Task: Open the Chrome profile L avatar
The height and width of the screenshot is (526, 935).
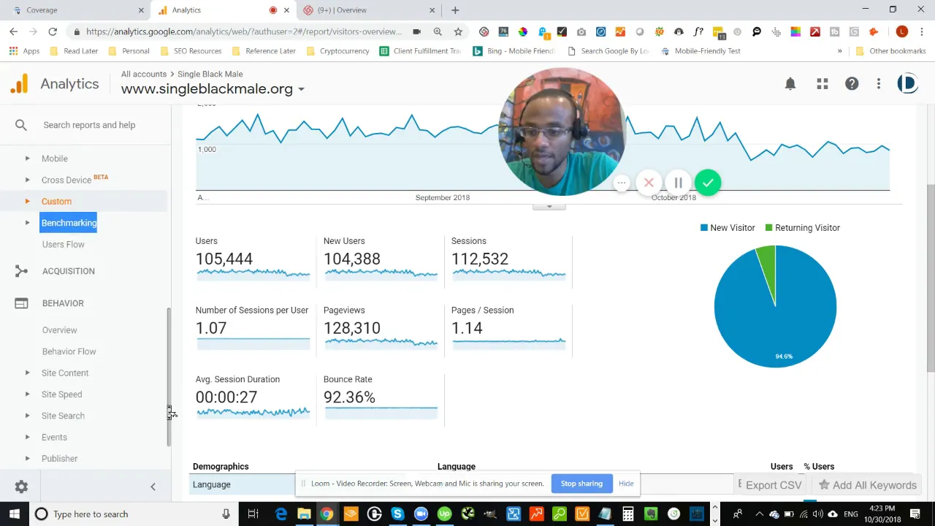Action: (901, 31)
